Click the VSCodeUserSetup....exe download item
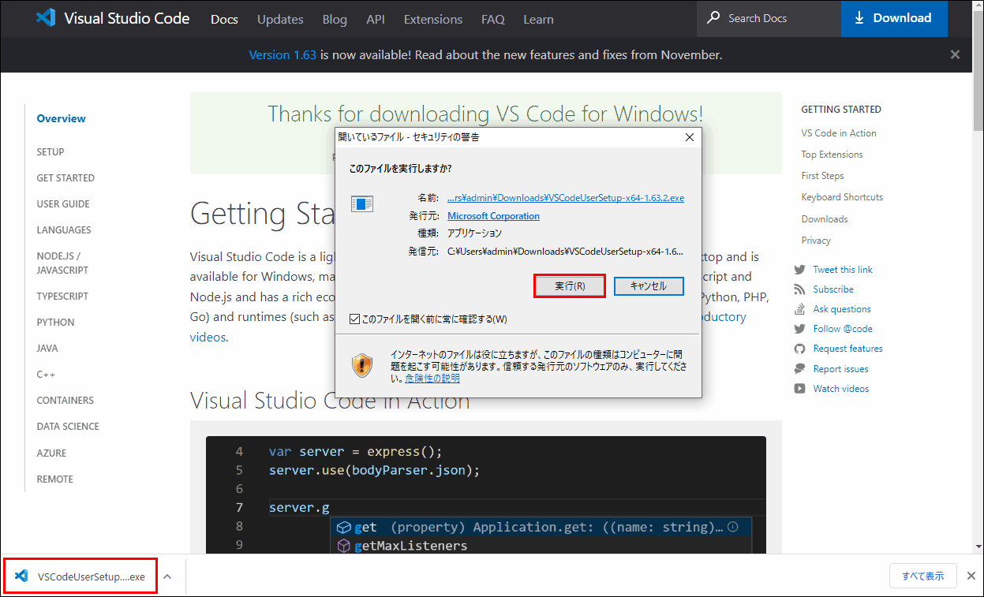984x597 pixels. [x=81, y=576]
